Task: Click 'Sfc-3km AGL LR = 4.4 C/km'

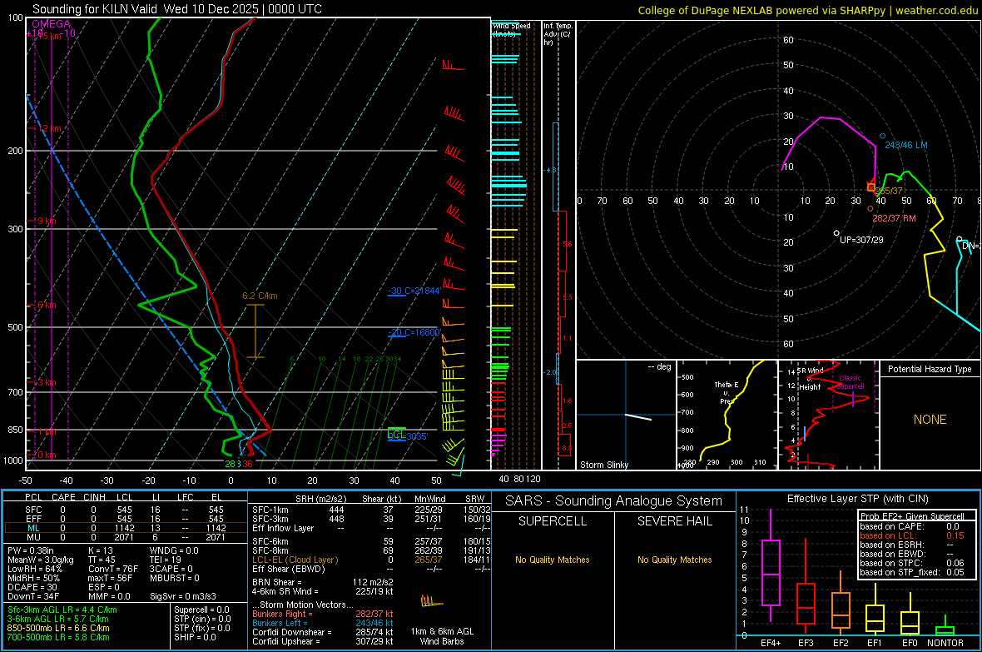Action: click(62, 610)
